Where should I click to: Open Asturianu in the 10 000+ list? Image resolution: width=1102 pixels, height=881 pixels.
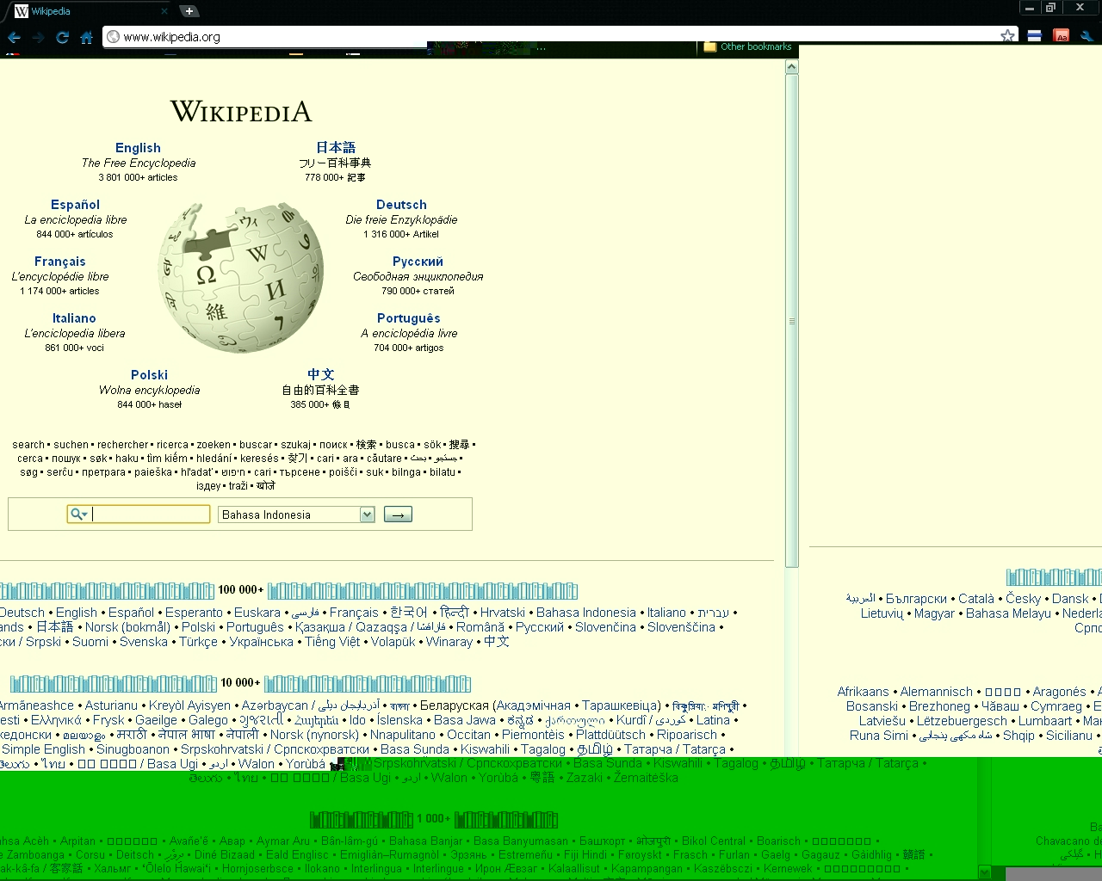click(111, 705)
